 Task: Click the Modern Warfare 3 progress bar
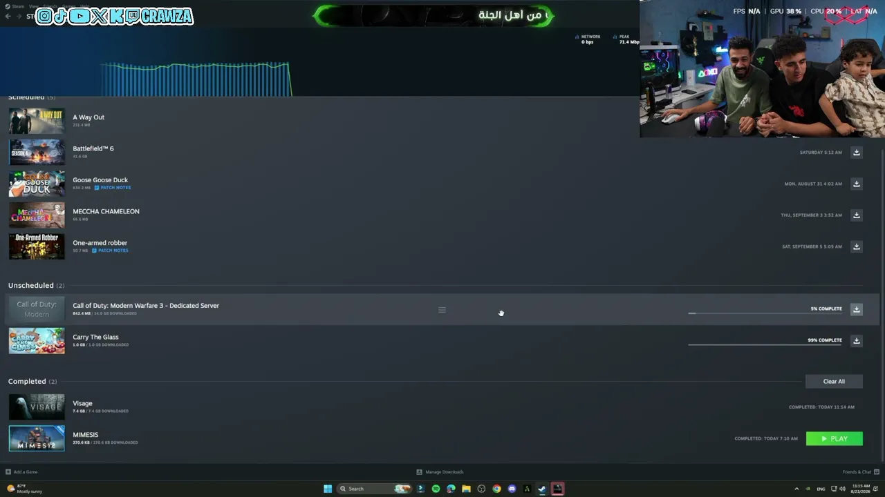tap(765, 313)
